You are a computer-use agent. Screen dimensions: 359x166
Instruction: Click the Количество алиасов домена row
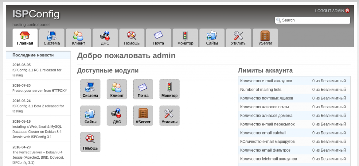294,116
